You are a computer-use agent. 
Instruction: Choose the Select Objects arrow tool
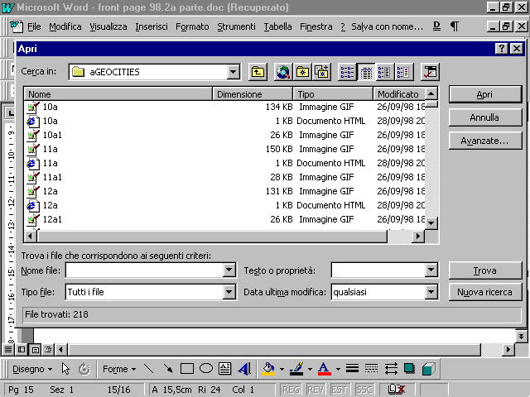(x=65, y=369)
